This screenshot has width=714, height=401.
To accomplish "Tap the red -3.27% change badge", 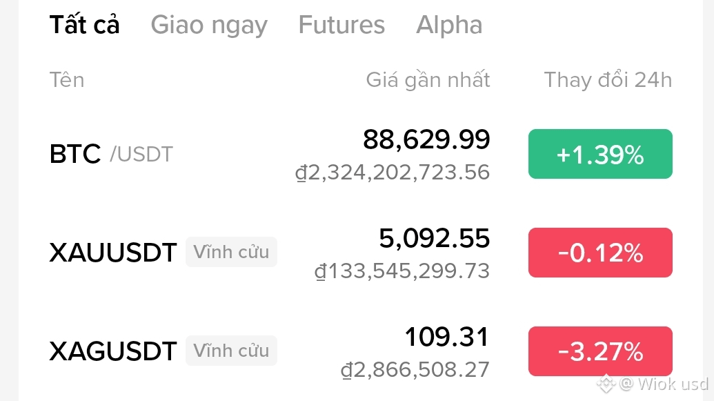I will 600,351.
